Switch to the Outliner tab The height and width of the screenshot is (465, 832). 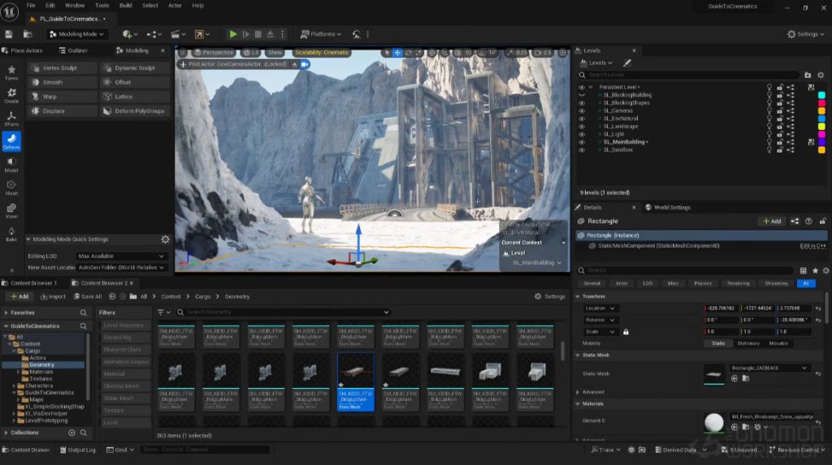pyautogui.click(x=74, y=50)
